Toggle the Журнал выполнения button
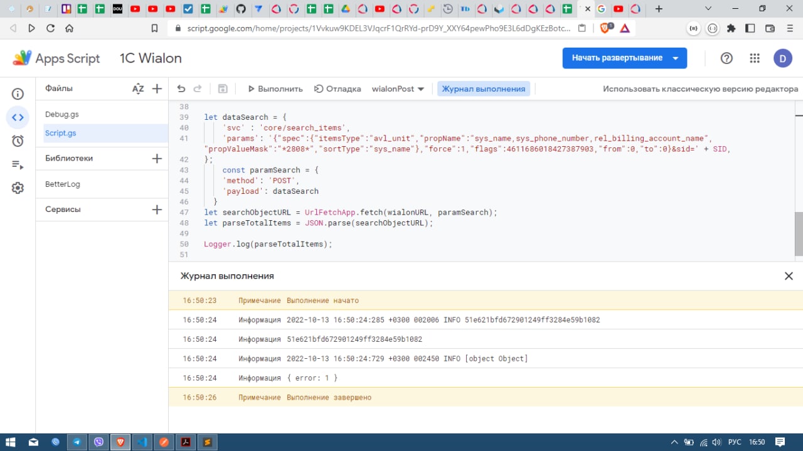 (483, 89)
